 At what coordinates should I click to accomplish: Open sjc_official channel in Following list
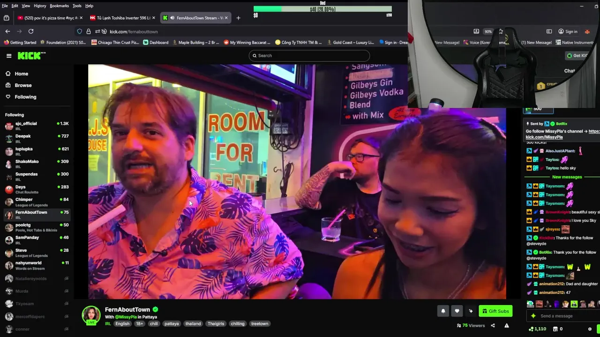tap(37, 126)
